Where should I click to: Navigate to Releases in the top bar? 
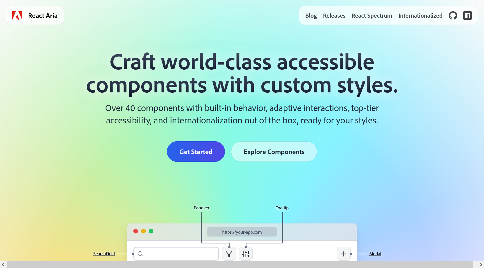(334, 16)
